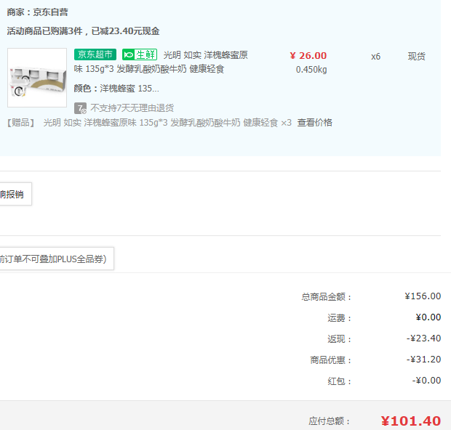Select cashback value -¥23.40
Viewport: 451px width, 430px height.
[x=423, y=338]
